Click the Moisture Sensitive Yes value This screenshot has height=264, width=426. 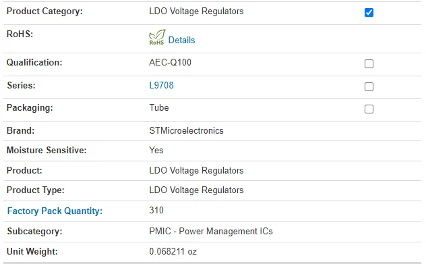pyautogui.click(x=156, y=150)
